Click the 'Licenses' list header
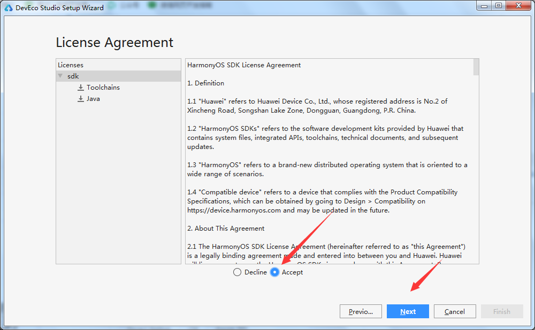This screenshot has width=535, height=330. click(x=71, y=65)
